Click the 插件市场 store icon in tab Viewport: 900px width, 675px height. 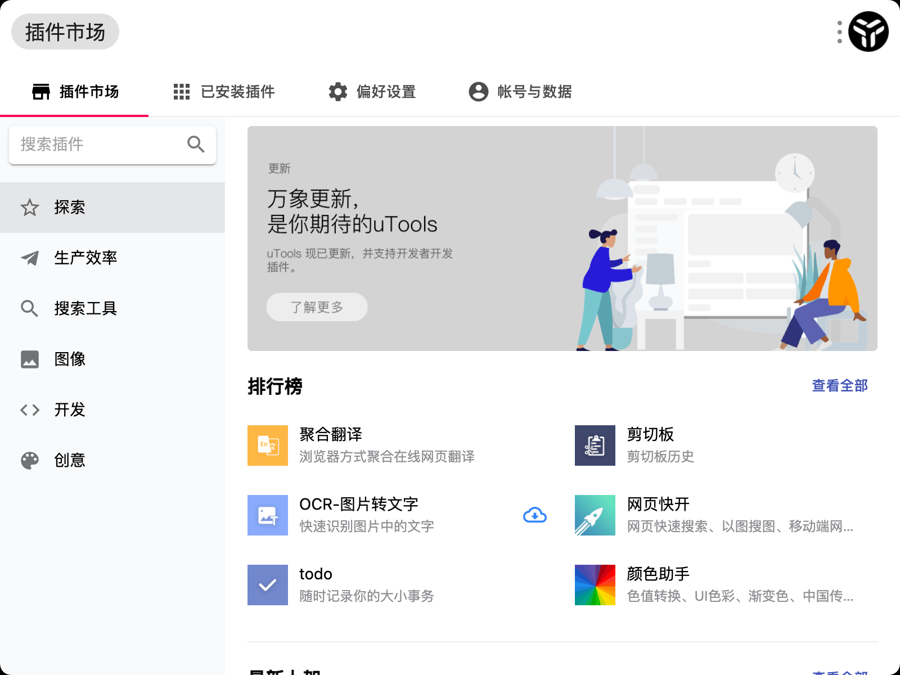41,92
